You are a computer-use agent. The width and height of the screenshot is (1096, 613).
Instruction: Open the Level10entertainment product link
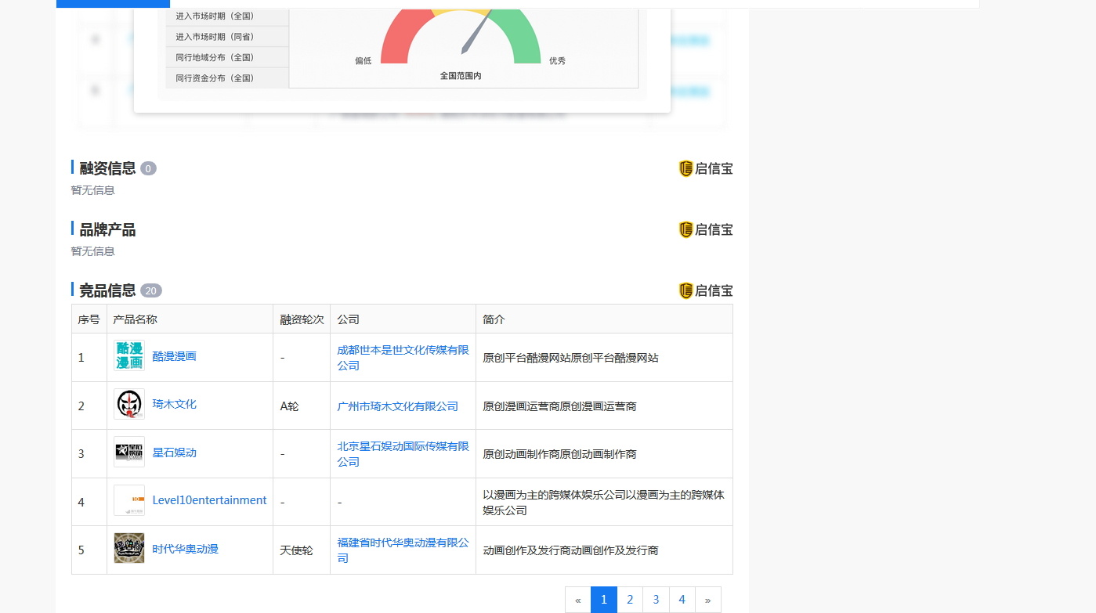click(209, 500)
